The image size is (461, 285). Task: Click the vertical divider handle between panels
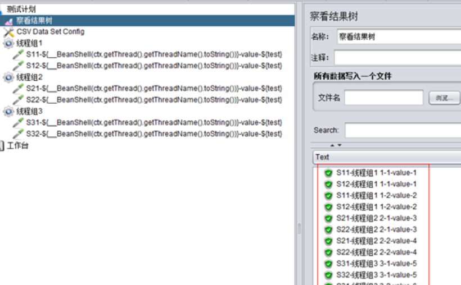[x=299, y=229]
